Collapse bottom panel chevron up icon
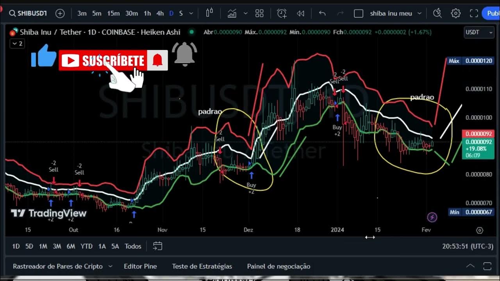This screenshot has width=500, height=281. [470, 266]
